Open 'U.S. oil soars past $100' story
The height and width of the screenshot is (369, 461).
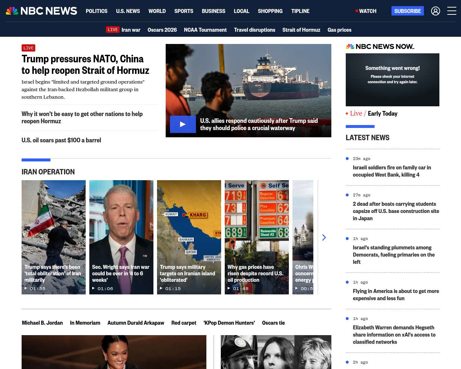click(61, 140)
